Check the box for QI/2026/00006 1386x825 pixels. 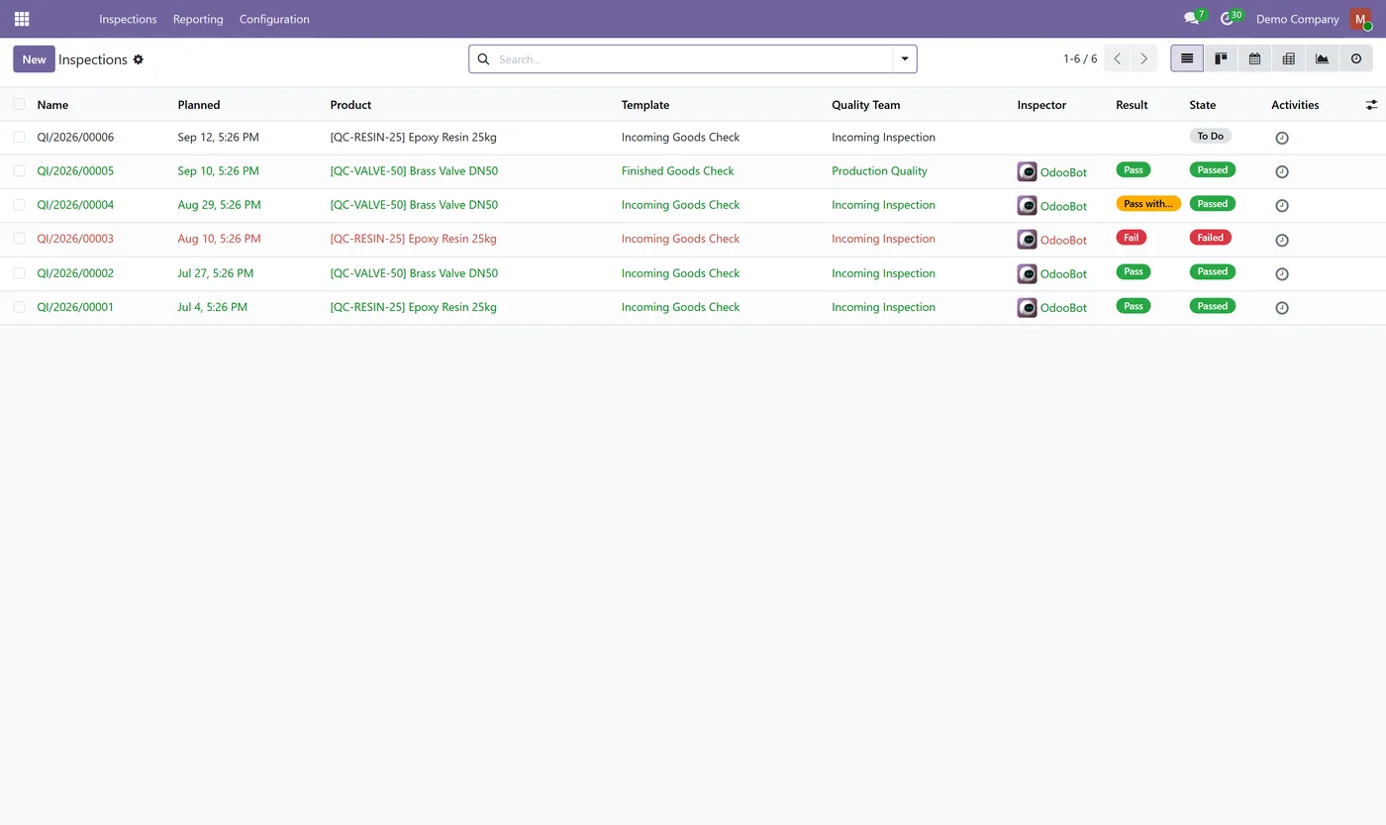[19, 137]
